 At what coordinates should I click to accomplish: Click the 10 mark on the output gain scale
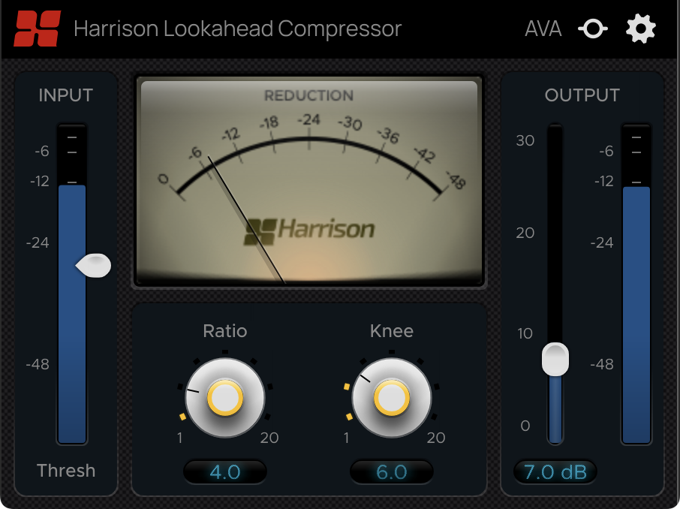click(x=525, y=333)
